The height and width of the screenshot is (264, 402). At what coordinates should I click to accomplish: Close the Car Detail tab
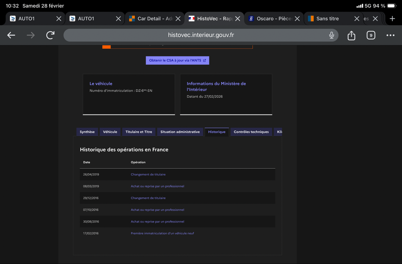coord(178,19)
